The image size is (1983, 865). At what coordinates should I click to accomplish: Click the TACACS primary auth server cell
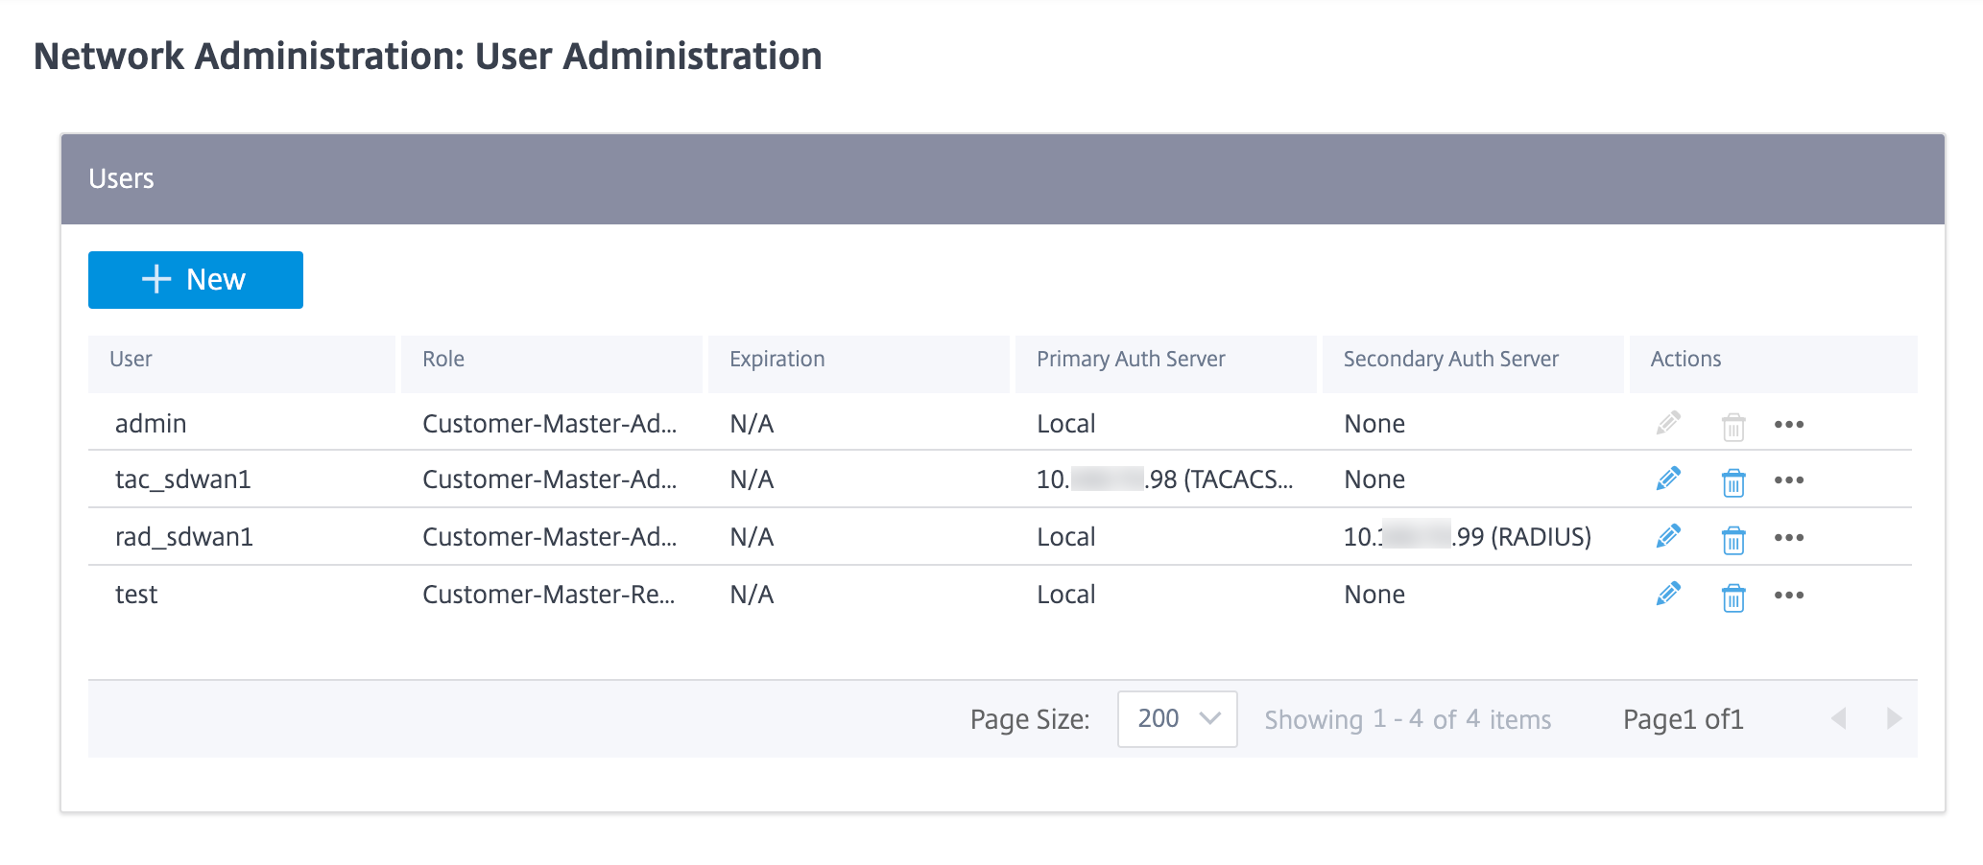[x=1165, y=479]
